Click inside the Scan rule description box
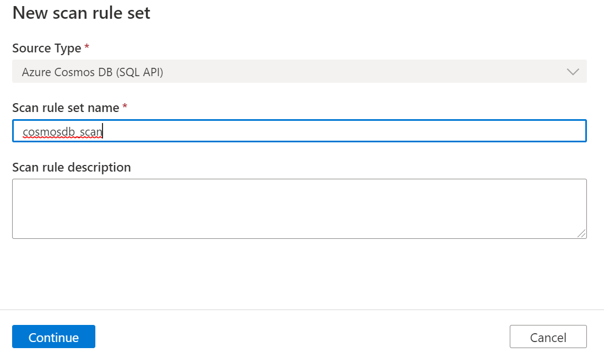Screen dimensions: 604x363 pos(299,209)
